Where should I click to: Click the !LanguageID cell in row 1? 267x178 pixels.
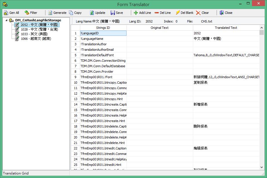click(103, 33)
